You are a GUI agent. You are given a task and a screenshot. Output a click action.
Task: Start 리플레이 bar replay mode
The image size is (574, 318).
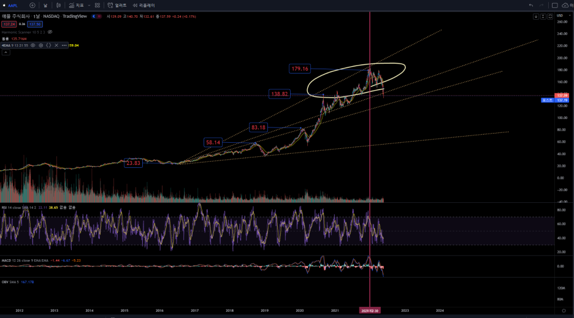click(143, 6)
